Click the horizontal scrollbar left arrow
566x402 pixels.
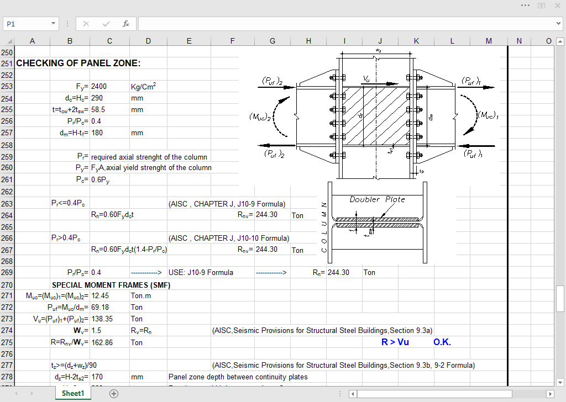[353, 394]
